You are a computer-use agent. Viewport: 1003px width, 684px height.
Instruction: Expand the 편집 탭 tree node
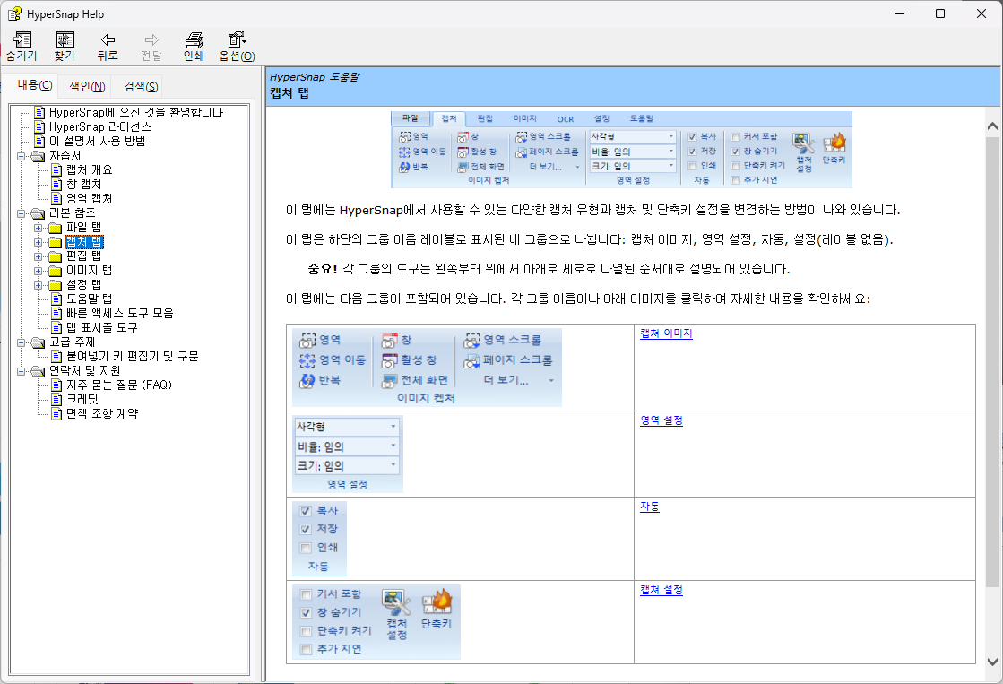[39, 256]
